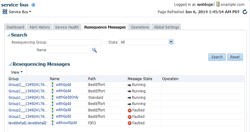Open the View menu
This screenshot has height=132, width=250.
pyautogui.click(x=17, y=72)
